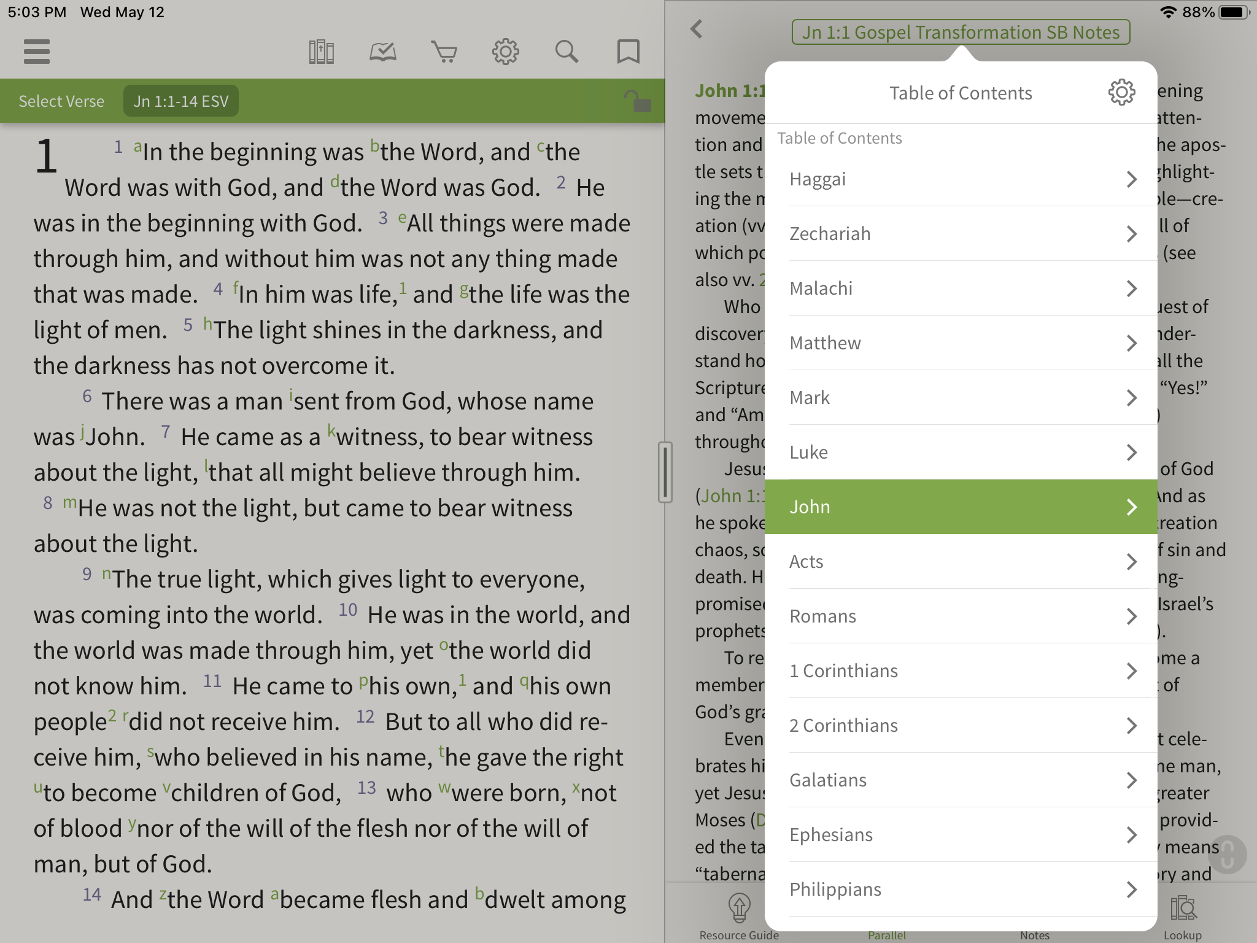This screenshot has width=1257, height=943.
Task: Tap footnote 2 after 'people'
Action: 112,715
